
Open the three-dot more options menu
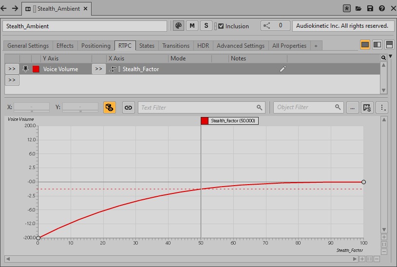[383, 108]
